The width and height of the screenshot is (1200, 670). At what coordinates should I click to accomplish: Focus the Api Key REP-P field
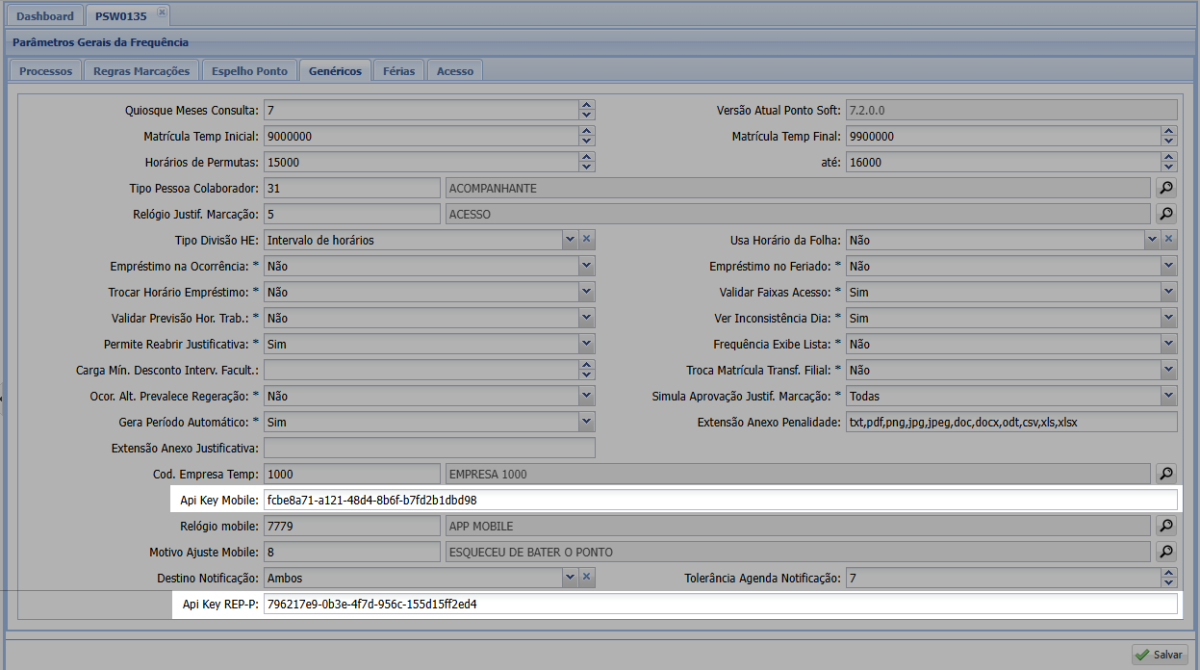click(x=720, y=605)
